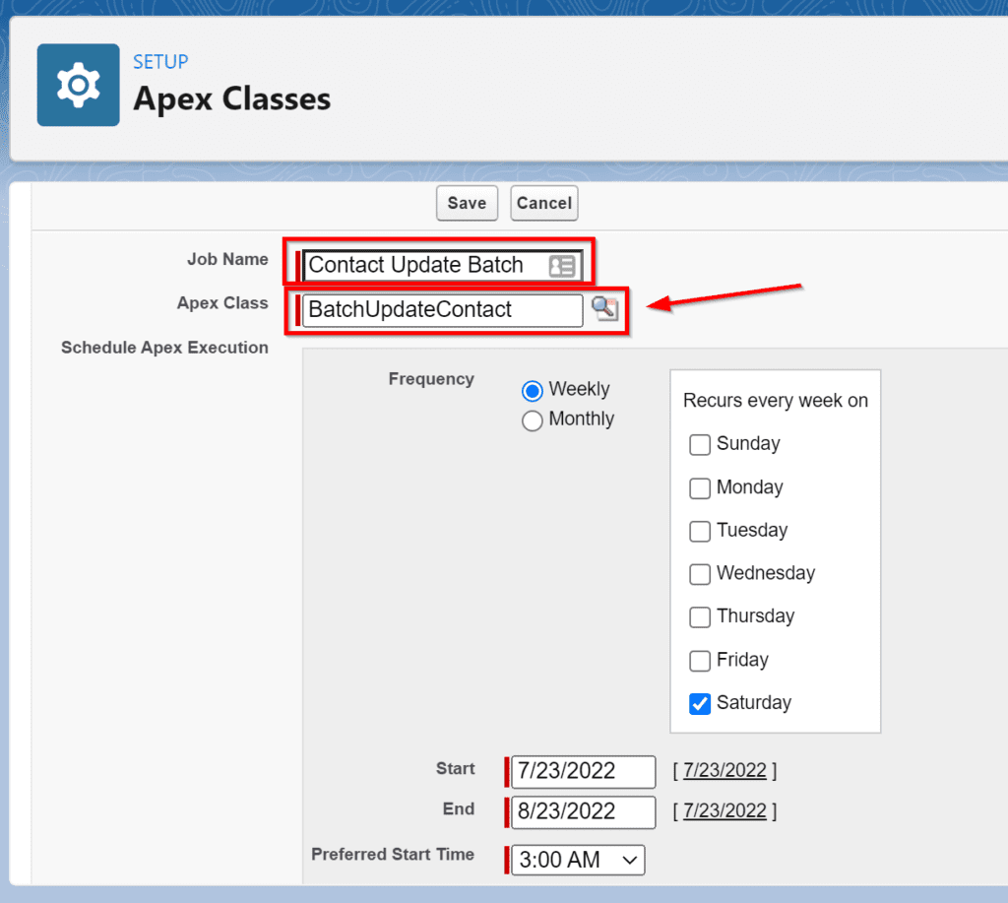Viewport: 1008px width, 903px height.
Task: Click the contact card icon in Job Name
Action: [x=562, y=266]
